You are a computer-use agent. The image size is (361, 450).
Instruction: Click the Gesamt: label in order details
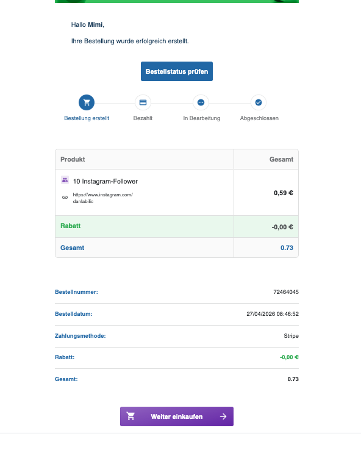(x=66, y=379)
